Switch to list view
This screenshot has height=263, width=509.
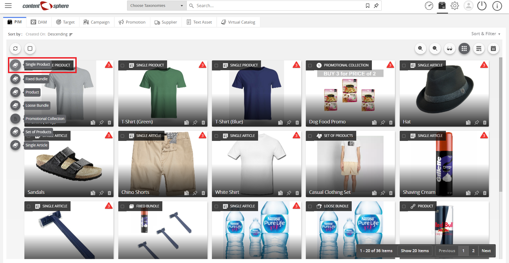pyautogui.click(x=479, y=48)
